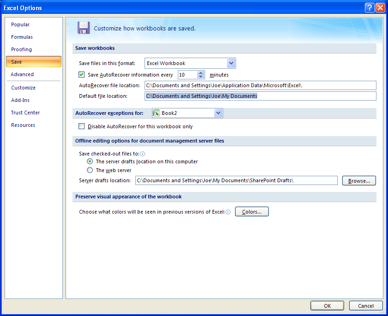388x316 pixels.
Task: Click the info icon beside Save checked-out files
Action: coord(143,154)
